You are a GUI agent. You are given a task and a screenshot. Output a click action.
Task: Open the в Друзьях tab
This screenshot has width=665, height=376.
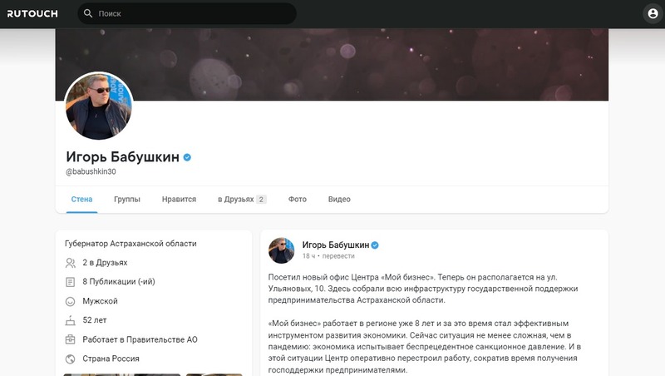coord(242,200)
